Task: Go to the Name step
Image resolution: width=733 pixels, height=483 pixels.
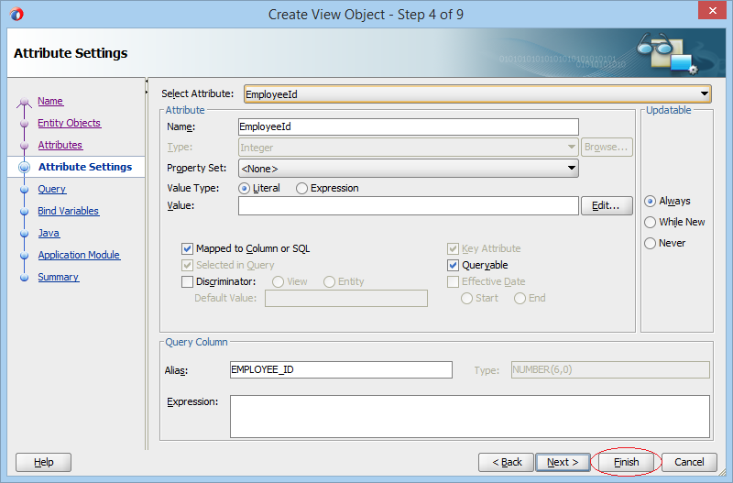Action: coord(50,101)
